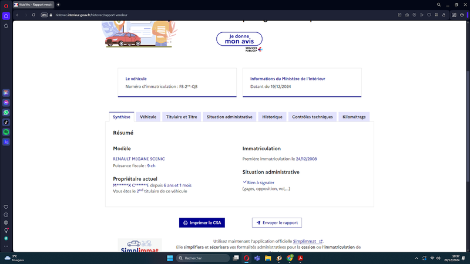Screen dimensions: 470x264
Task: Open the Situation administrative tab
Action: 230,117
